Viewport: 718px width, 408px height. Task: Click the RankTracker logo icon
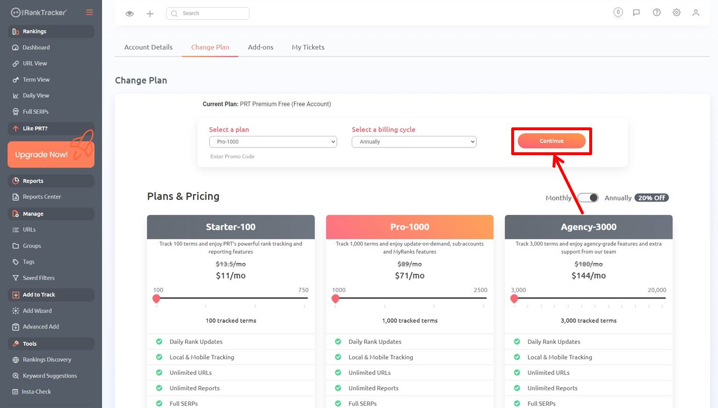(x=16, y=12)
